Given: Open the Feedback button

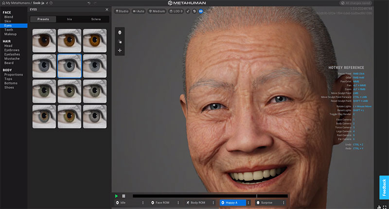Looking at the screenshot, I should coord(384,188).
